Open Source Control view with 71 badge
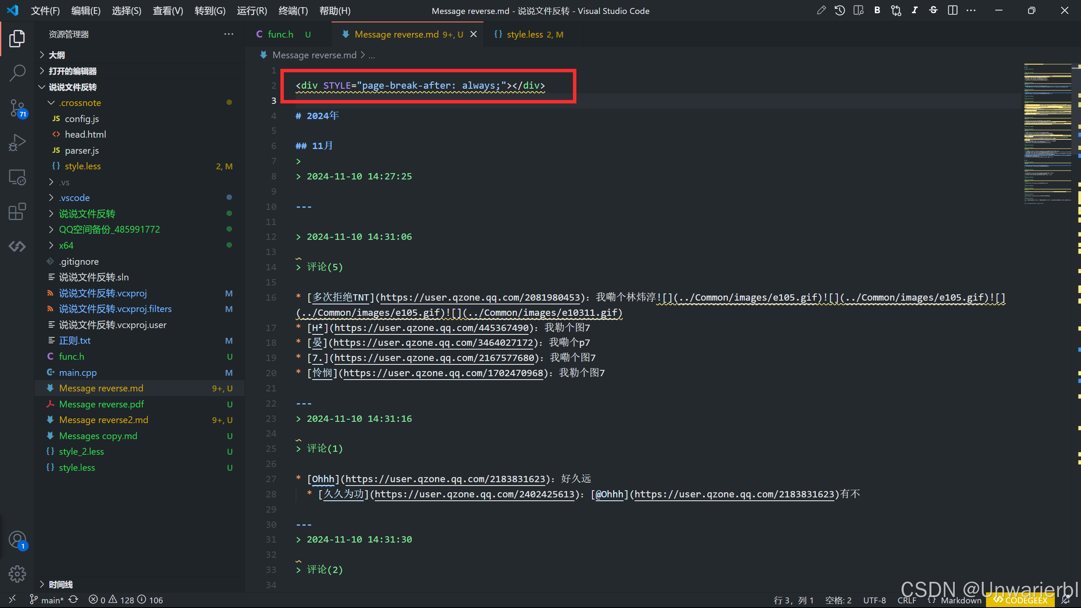The height and width of the screenshot is (608, 1081). tap(17, 108)
